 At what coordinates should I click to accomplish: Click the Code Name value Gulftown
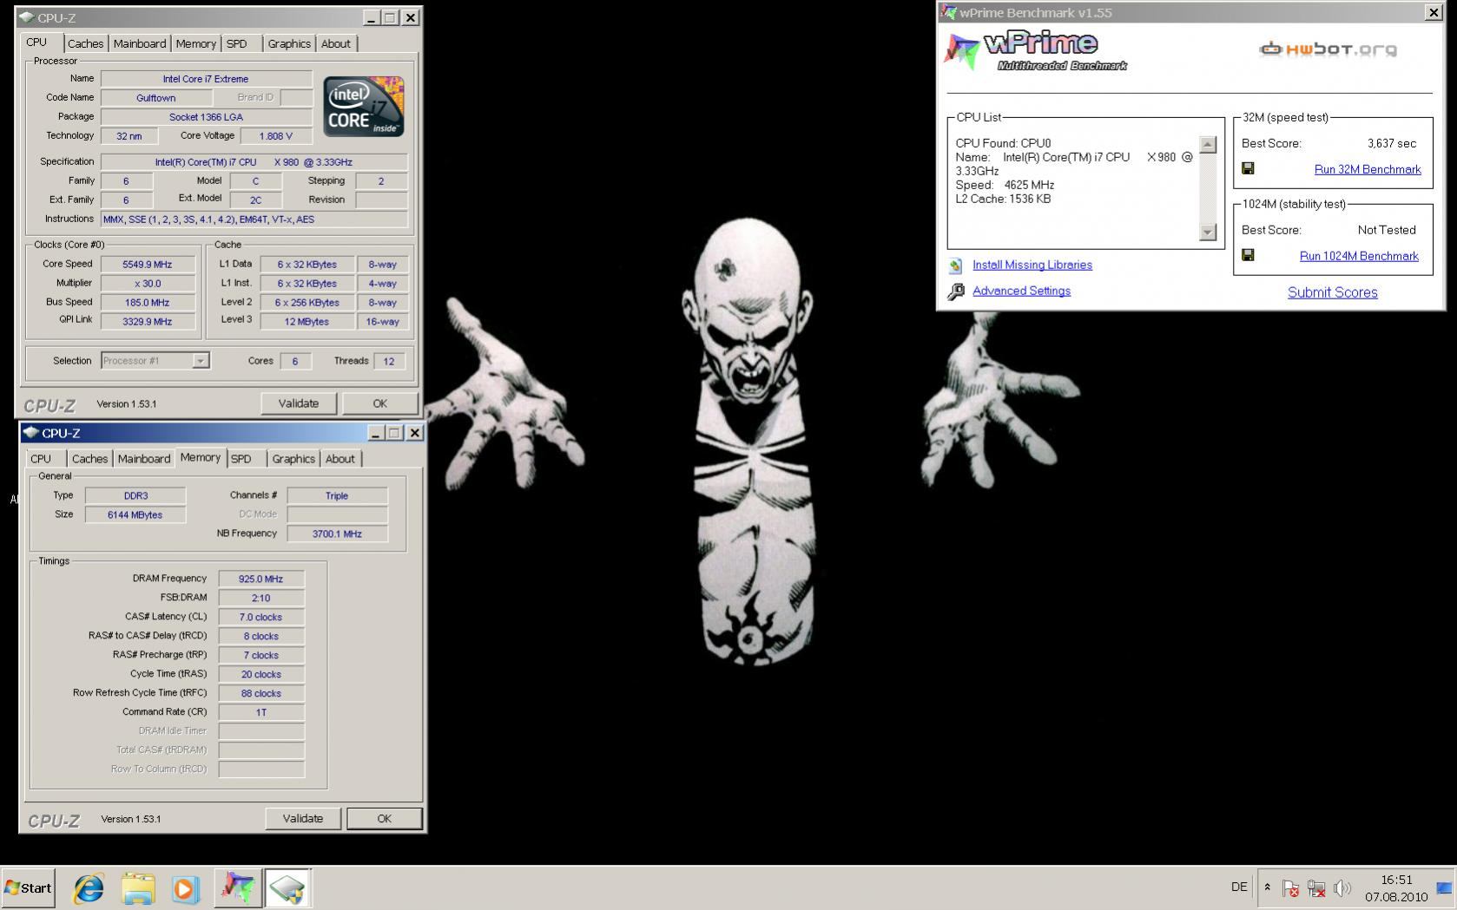156,98
